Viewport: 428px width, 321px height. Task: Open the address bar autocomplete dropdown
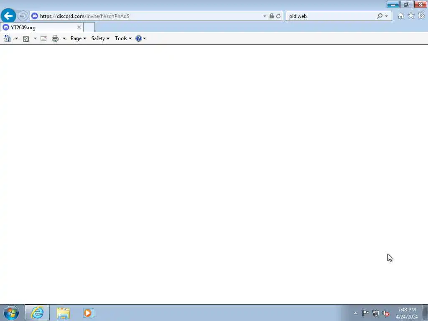(x=265, y=16)
